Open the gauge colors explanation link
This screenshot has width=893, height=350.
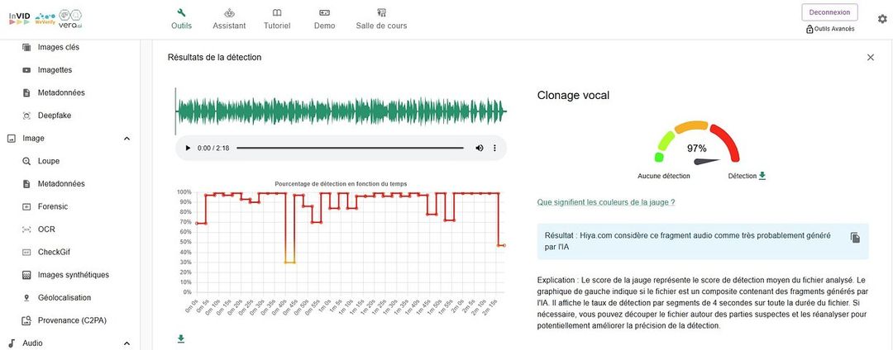click(x=605, y=202)
